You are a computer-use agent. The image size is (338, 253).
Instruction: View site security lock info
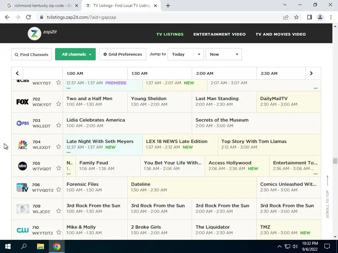point(42,17)
